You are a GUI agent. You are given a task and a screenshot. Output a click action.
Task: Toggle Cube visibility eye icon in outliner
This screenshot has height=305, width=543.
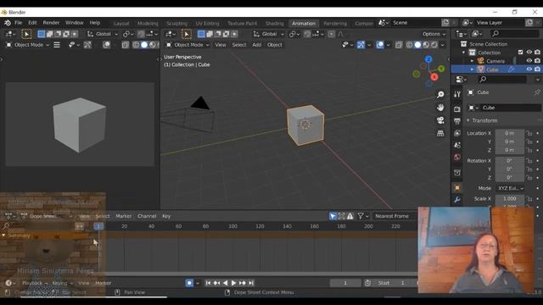tap(529, 69)
